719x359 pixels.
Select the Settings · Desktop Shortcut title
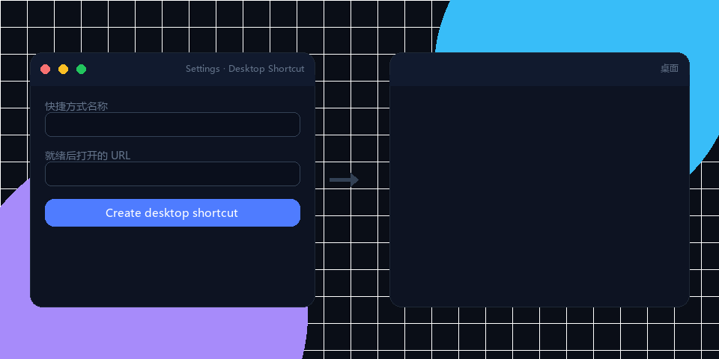click(x=245, y=69)
